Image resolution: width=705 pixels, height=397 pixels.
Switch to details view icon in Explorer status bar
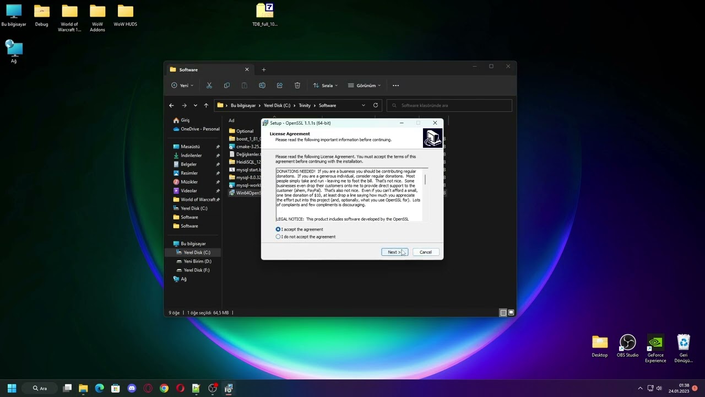(x=503, y=313)
